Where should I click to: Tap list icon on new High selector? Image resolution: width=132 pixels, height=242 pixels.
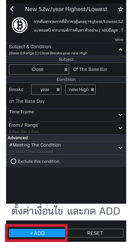click(x=92, y=90)
